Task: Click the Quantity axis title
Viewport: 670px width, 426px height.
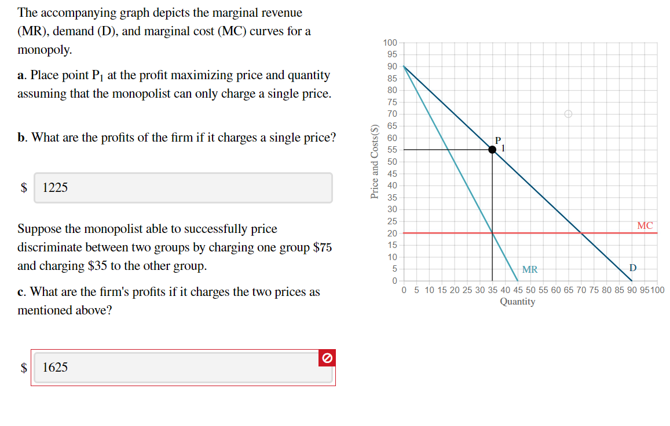Action: point(518,302)
